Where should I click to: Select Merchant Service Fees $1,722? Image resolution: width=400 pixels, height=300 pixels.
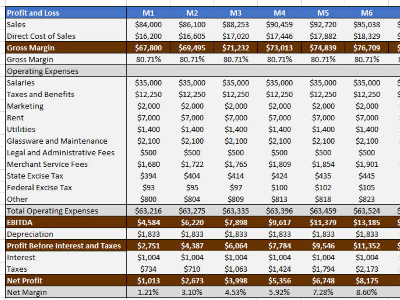[x=192, y=164]
